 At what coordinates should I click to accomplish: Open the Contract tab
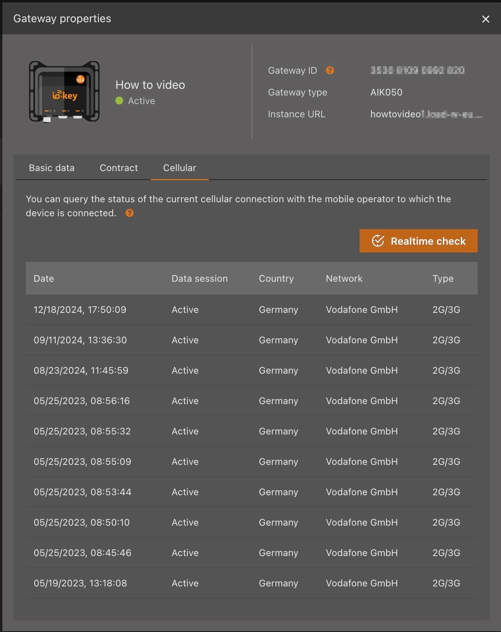coord(119,168)
